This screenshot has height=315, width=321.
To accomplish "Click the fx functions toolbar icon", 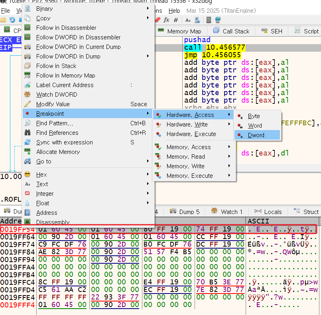I will (166, 20).
